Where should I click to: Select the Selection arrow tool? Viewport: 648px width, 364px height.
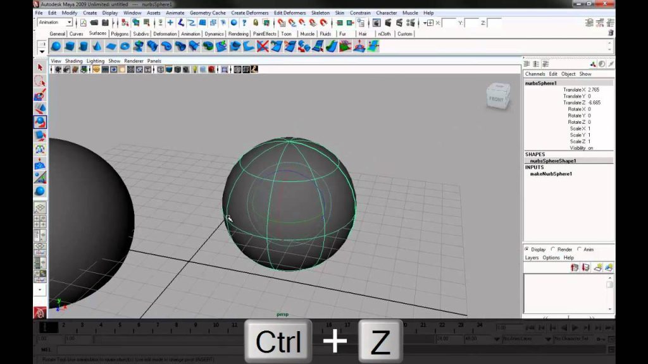click(x=40, y=67)
